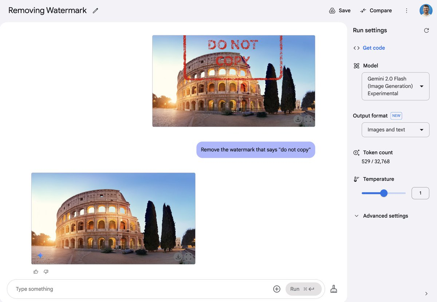The image size is (437, 302).
Task: Download the original watermarked Colosseum image
Action: 298,119
